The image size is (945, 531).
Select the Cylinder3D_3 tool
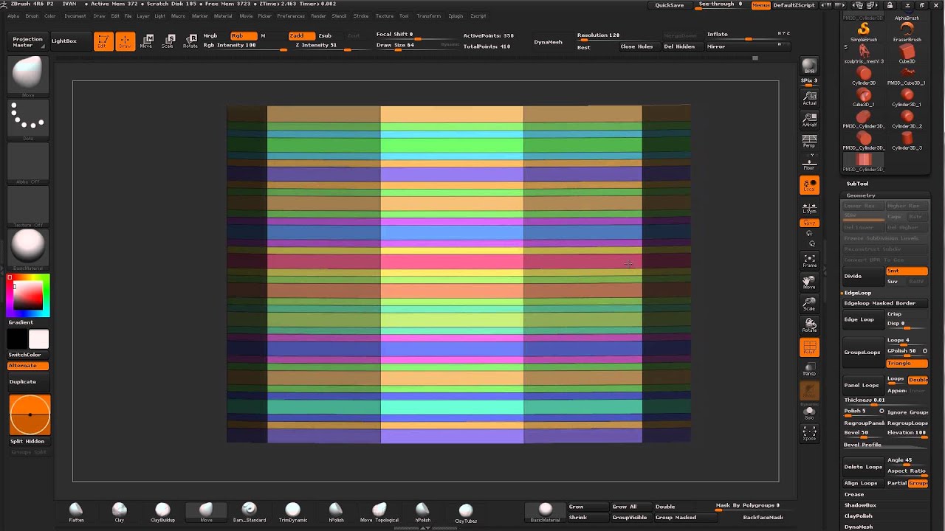coord(907,139)
